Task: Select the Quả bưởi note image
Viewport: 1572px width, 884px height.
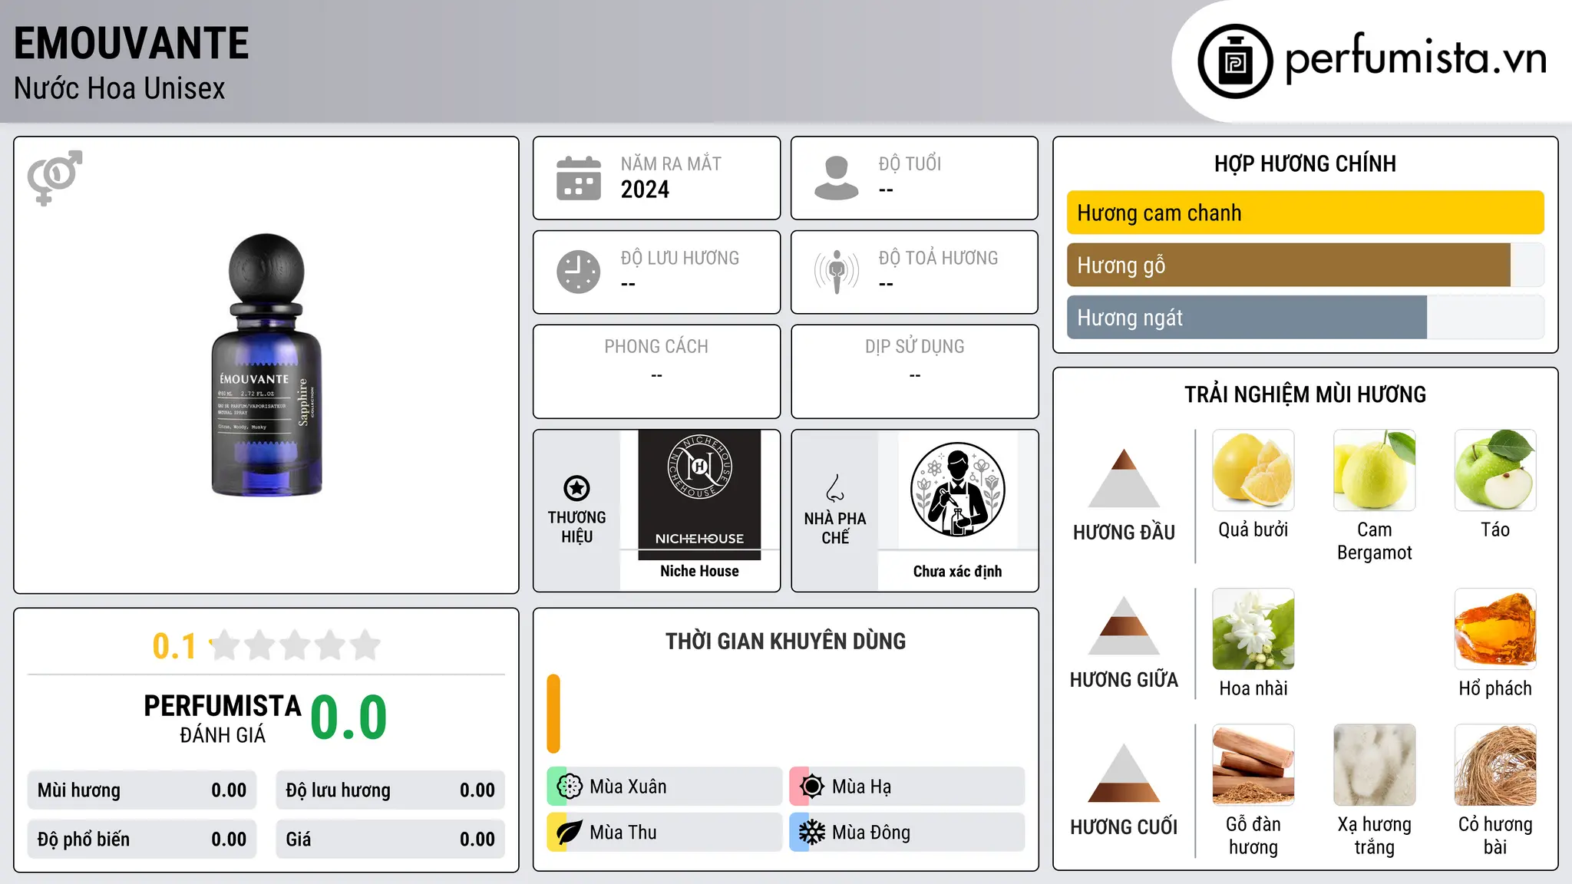Action: 1253,470
